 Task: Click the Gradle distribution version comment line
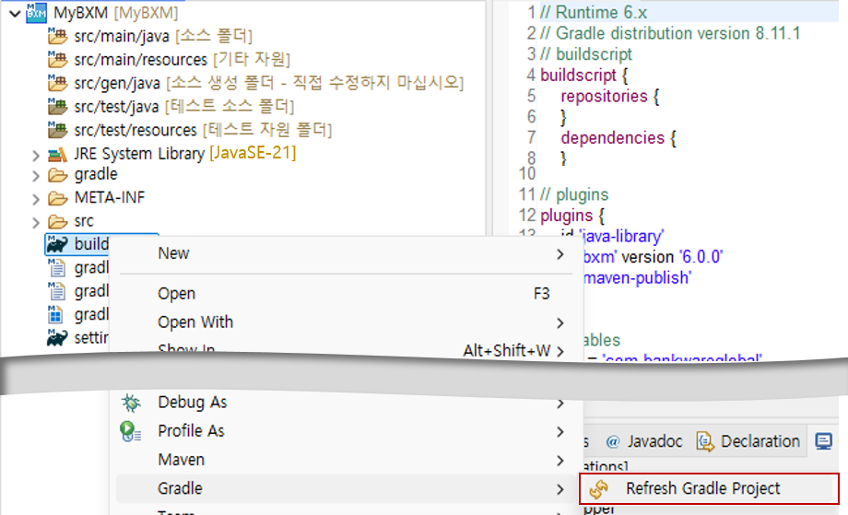[670, 33]
